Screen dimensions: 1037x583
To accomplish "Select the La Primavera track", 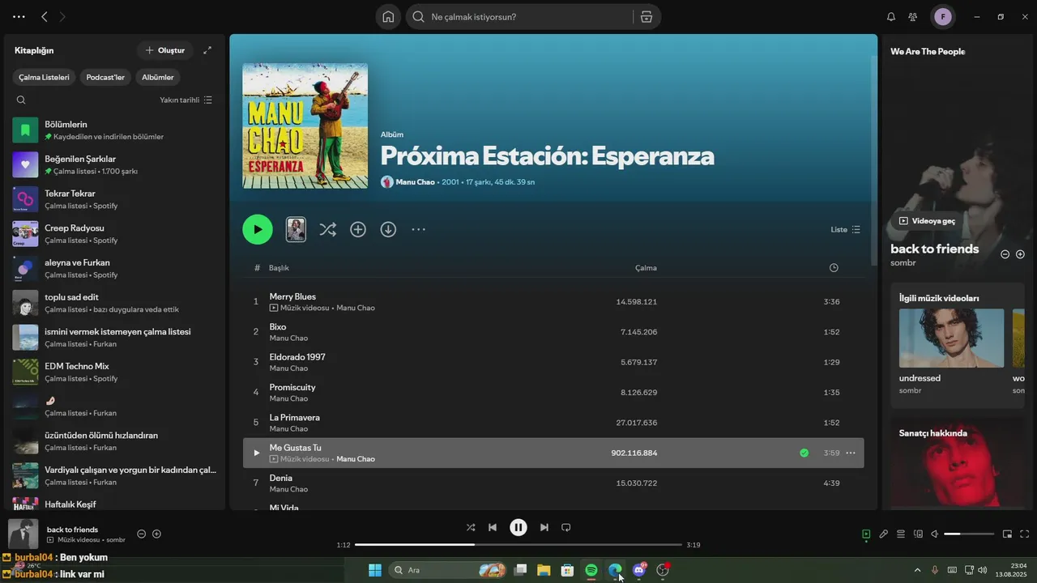I will (x=553, y=423).
